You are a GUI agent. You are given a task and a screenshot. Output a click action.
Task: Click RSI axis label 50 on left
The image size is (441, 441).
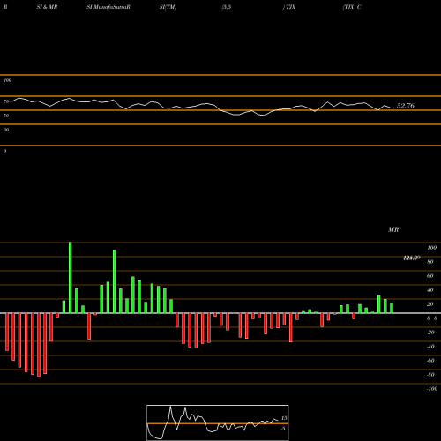coord(6,116)
